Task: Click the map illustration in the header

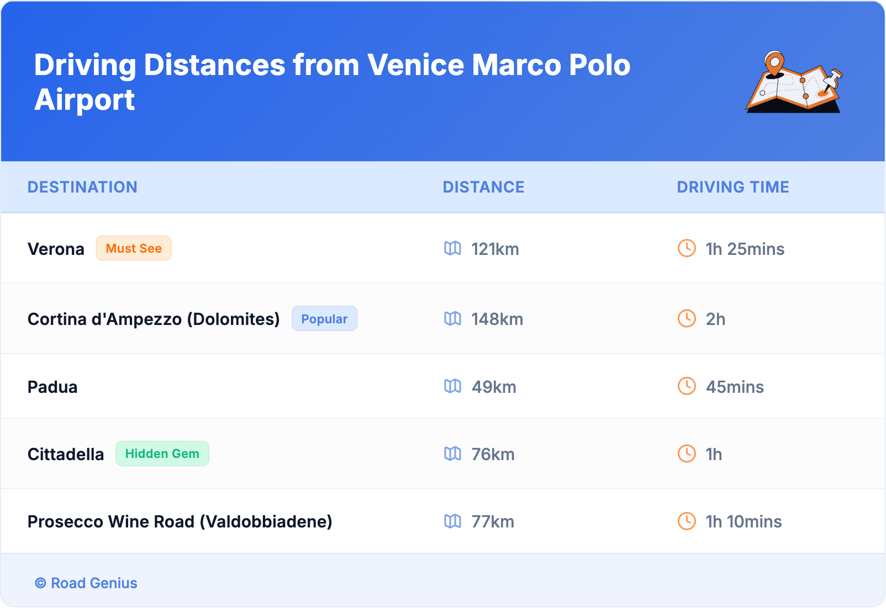Action: [x=794, y=82]
